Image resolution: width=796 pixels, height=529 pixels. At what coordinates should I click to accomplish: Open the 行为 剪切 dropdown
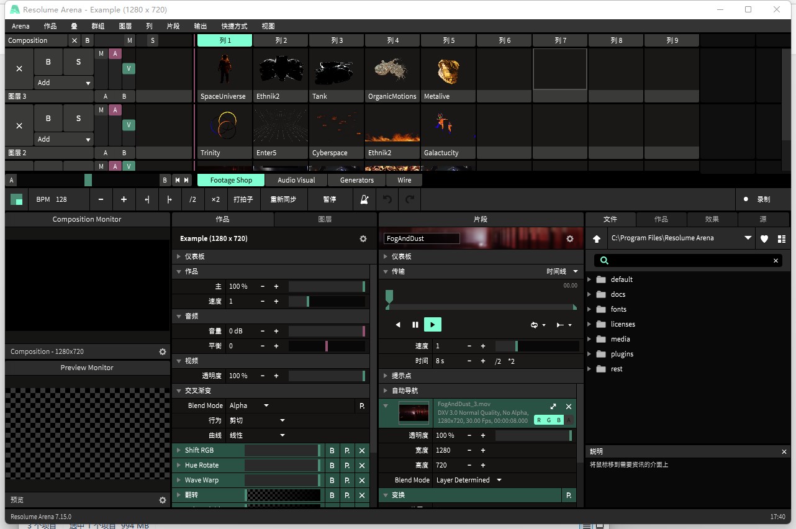pos(257,420)
